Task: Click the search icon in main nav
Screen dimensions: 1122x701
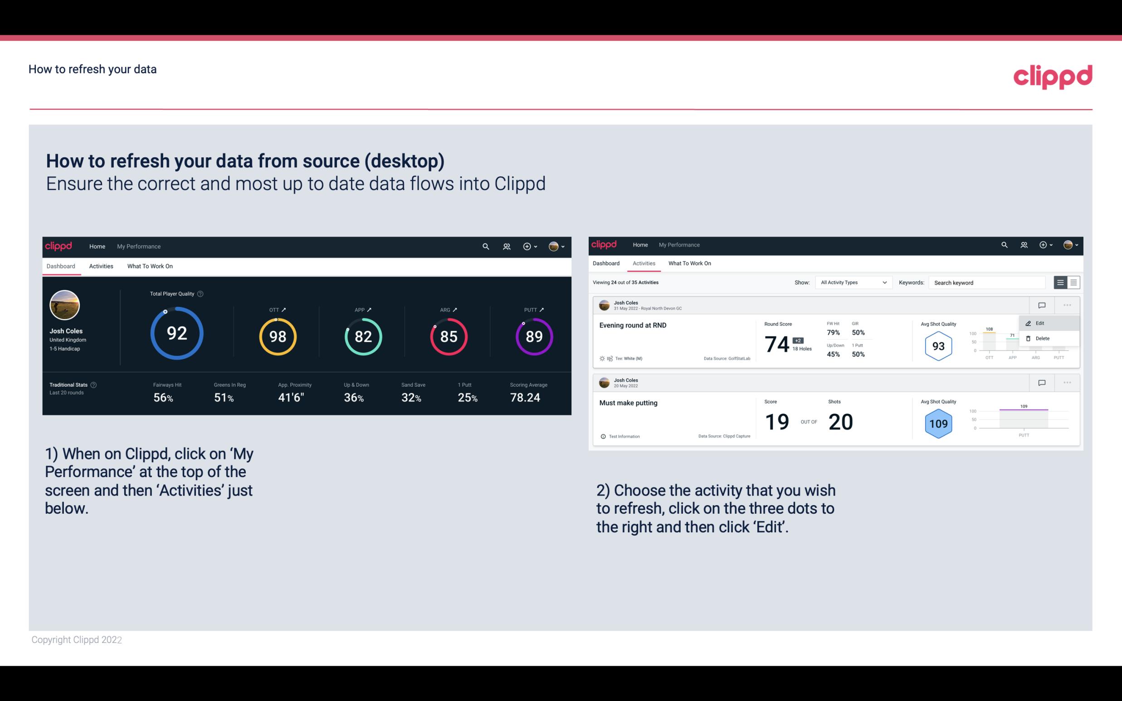Action: click(485, 245)
